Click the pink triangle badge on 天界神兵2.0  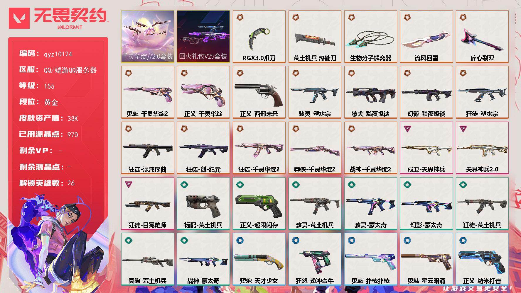463,129
